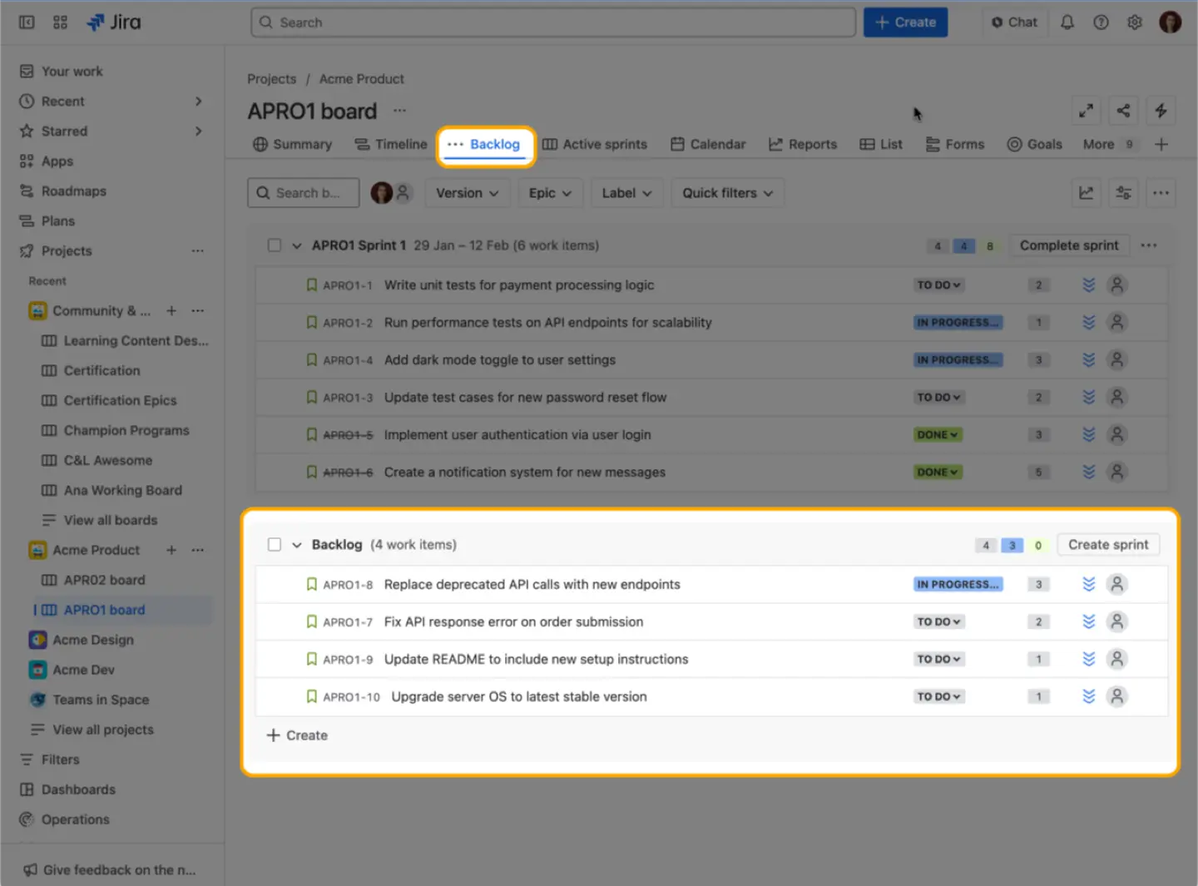This screenshot has width=1198, height=886.
Task: Open Jira notifications bell
Action: 1067,22
